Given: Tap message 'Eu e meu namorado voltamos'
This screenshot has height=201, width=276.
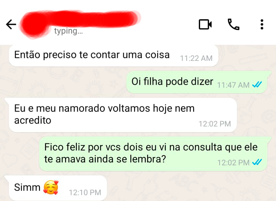Looking at the screenshot, I should [x=123, y=115].
